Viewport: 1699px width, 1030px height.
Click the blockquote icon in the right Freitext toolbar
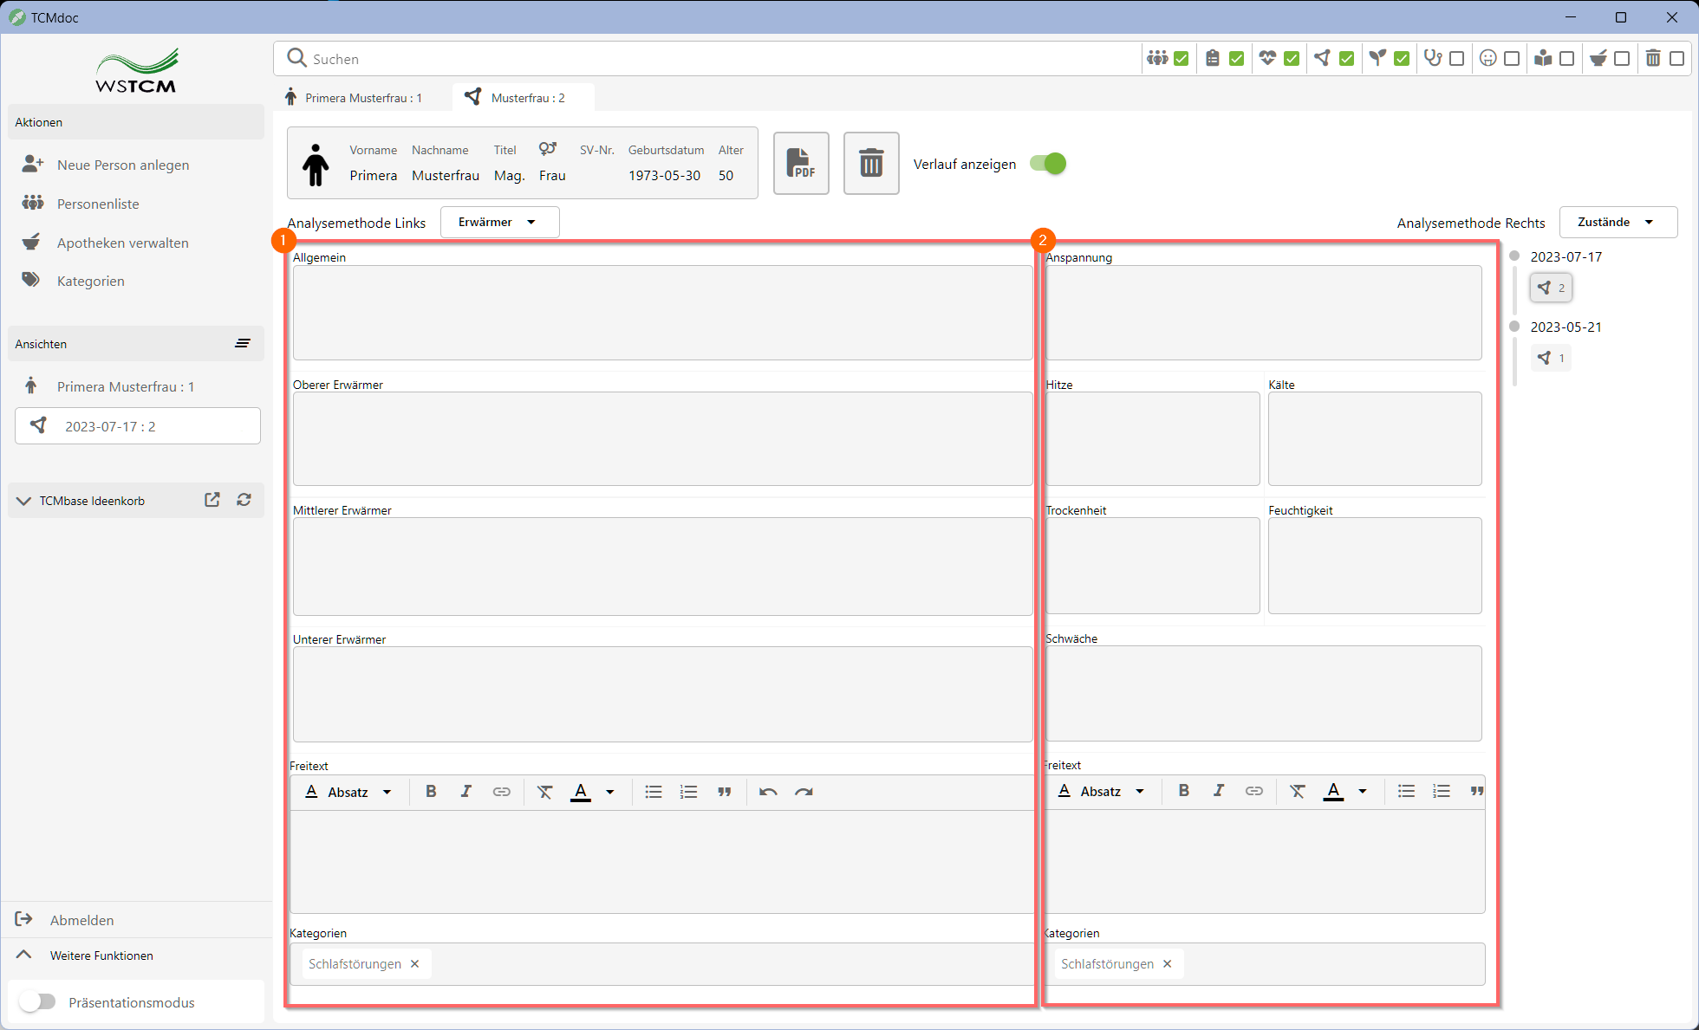point(1476,791)
